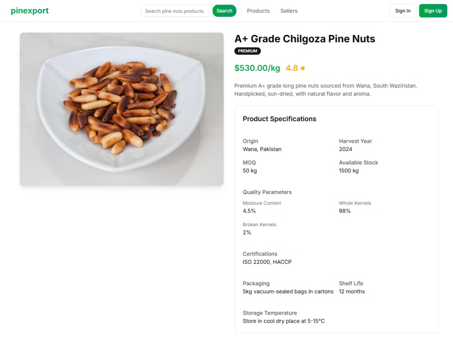Click the 5kg vacuum-sealed bags packaging text

[288, 291]
